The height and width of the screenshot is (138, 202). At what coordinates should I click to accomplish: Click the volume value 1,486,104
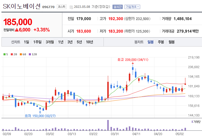[x=182, y=19]
